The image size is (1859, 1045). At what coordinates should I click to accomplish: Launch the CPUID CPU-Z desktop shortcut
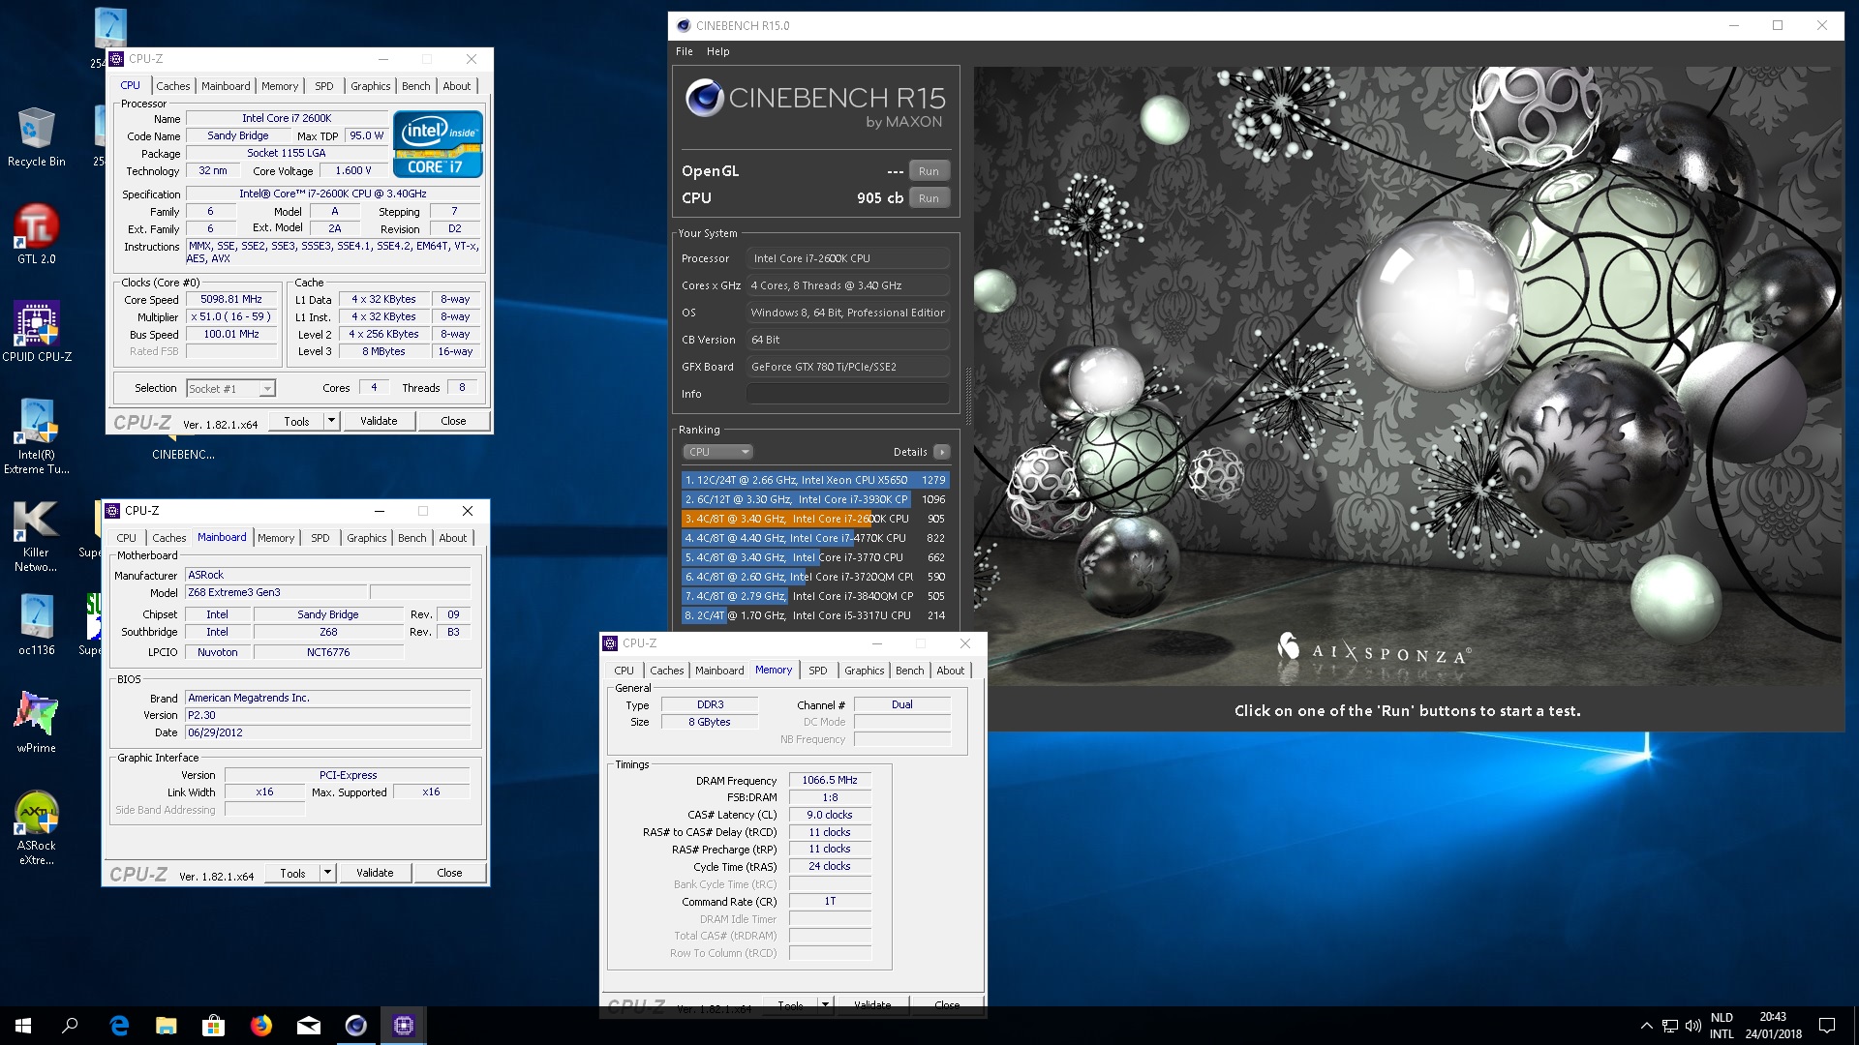(x=36, y=332)
